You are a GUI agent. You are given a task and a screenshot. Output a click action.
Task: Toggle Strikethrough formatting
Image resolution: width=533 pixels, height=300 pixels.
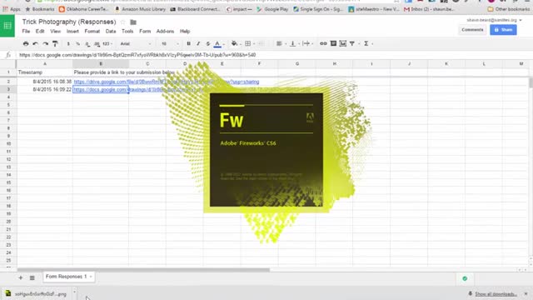click(207, 43)
